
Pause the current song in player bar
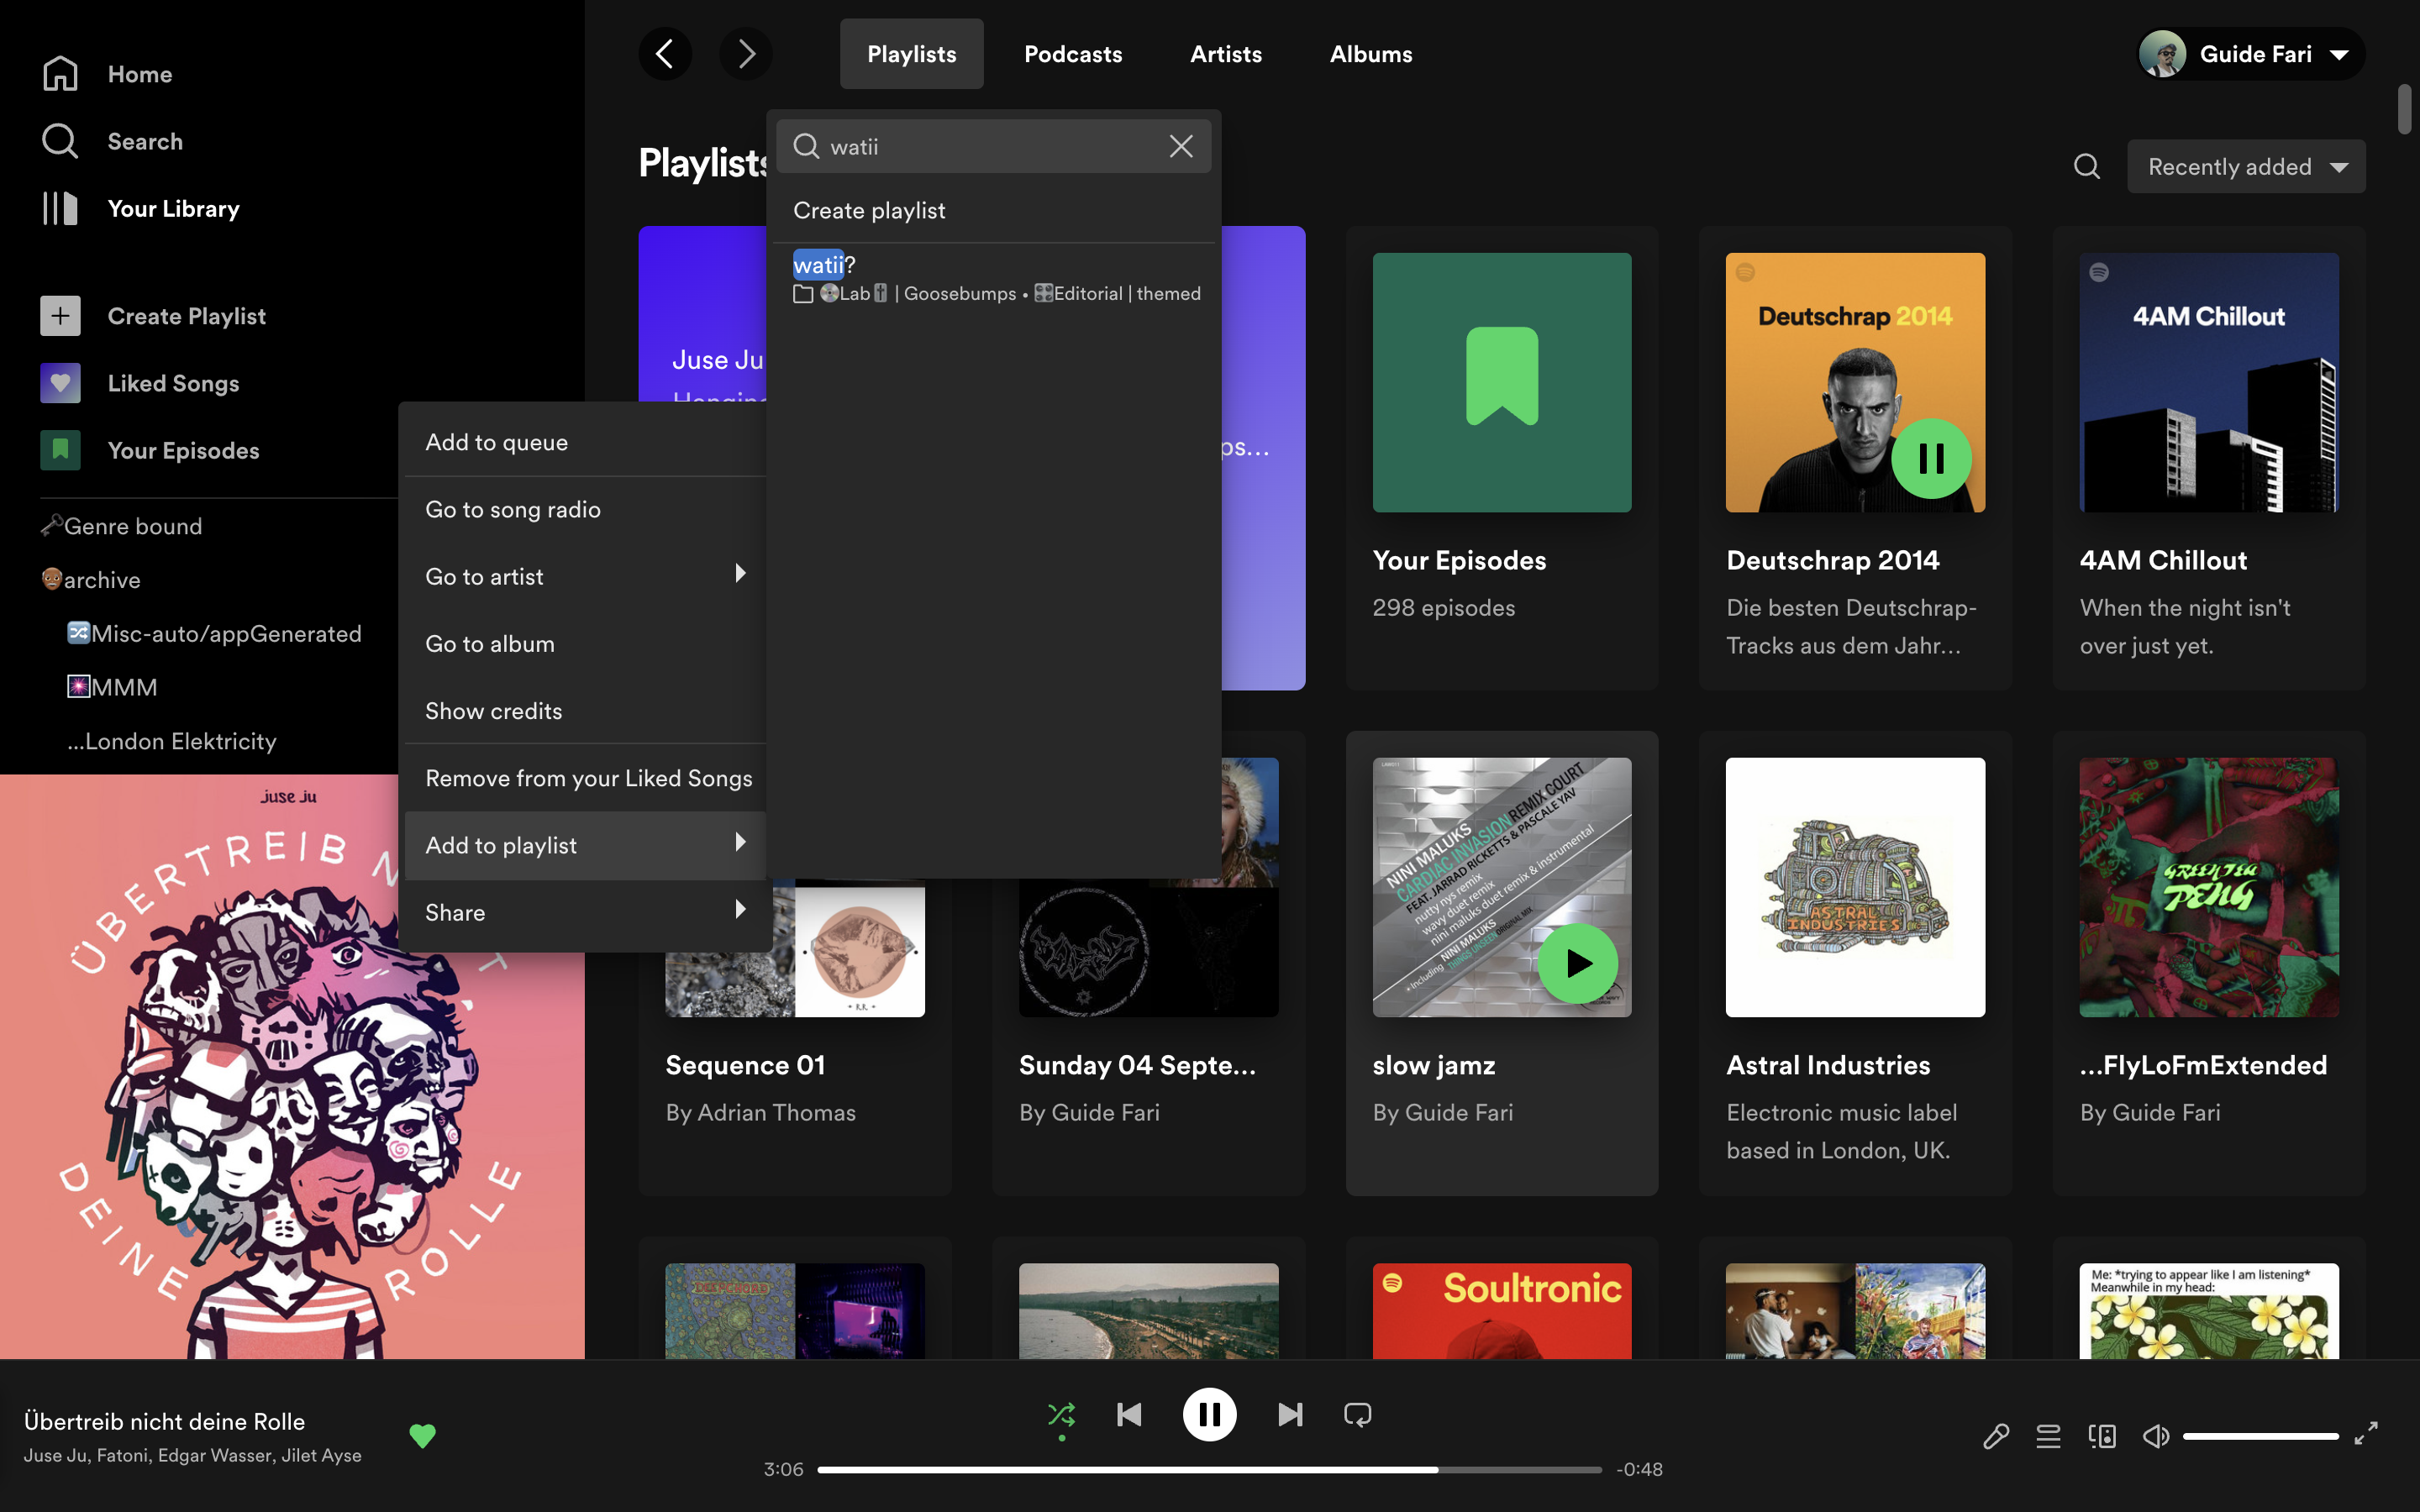(x=1209, y=1415)
